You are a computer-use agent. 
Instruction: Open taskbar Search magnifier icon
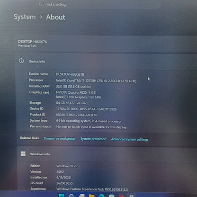(72, 196)
